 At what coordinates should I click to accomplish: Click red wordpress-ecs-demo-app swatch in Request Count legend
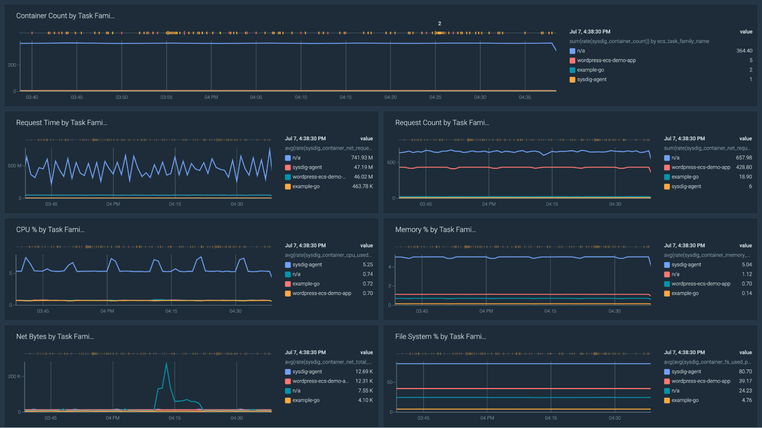click(x=667, y=167)
